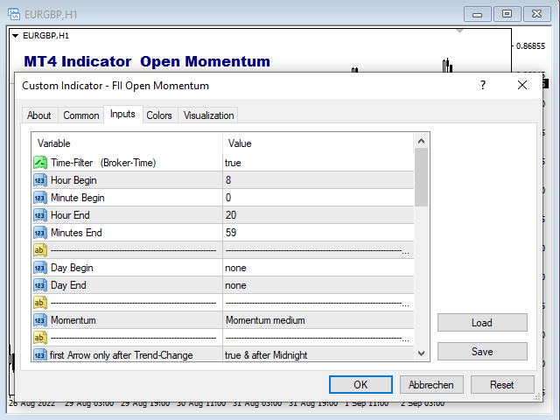Click the EURGBP,H1 window title icon
Image resolution: width=560 pixels, height=420 pixels.
pyautogui.click(x=14, y=14)
